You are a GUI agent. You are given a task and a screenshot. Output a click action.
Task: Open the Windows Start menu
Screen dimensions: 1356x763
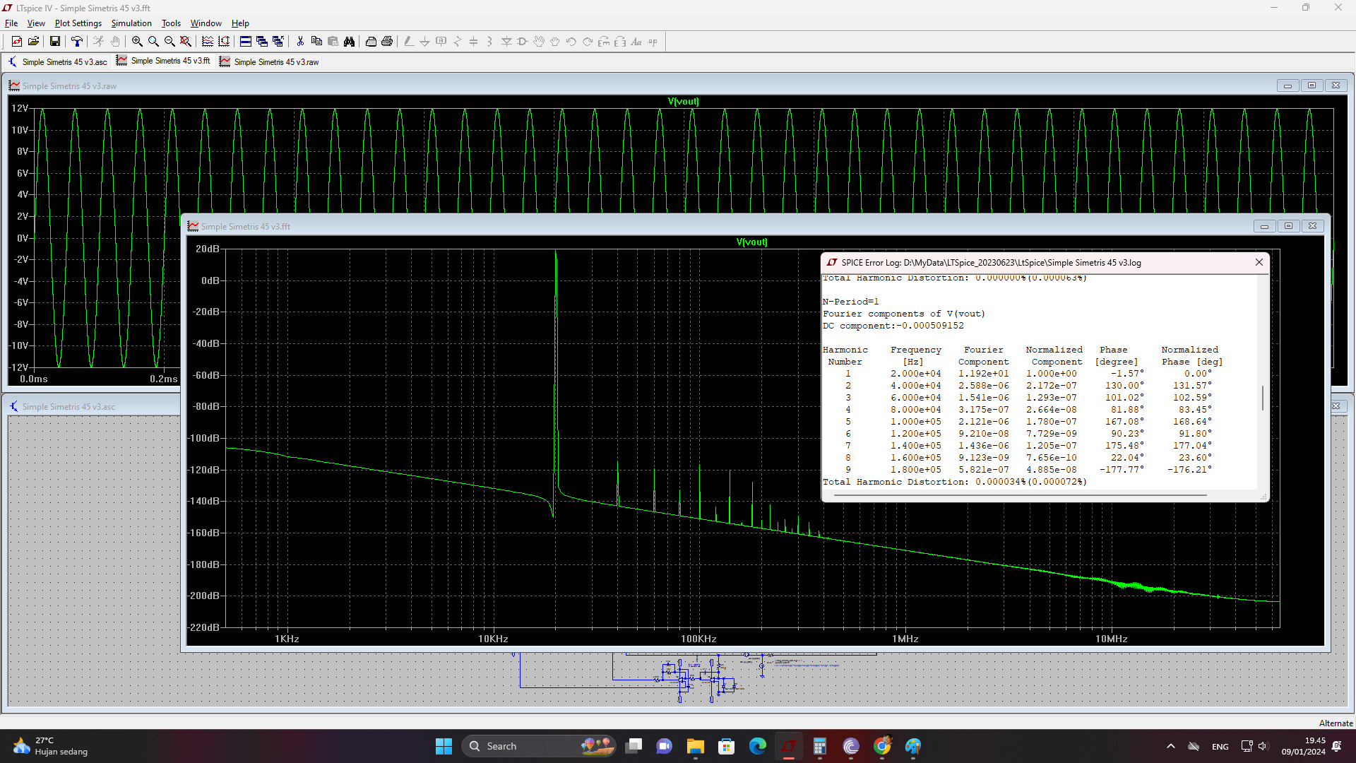(444, 746)
